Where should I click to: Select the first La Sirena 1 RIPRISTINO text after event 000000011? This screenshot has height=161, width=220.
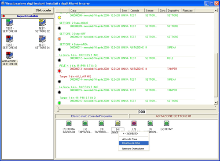[79, 55]
